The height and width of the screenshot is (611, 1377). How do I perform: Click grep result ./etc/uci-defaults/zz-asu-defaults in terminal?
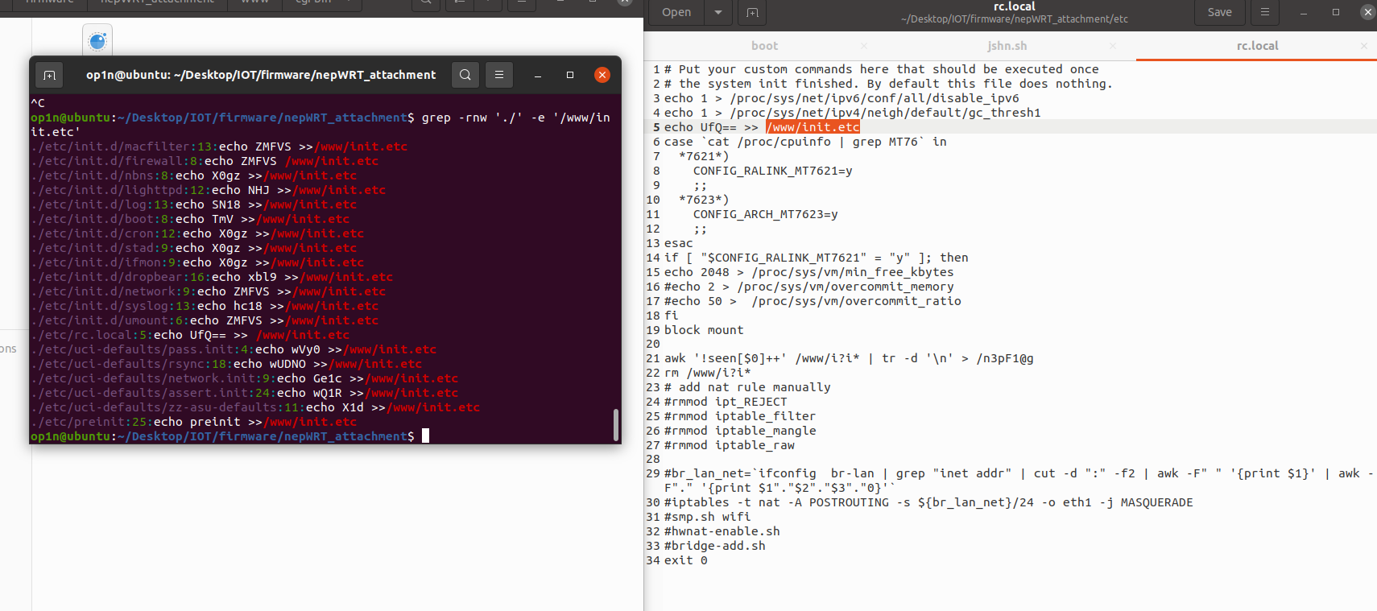point(255,407)
